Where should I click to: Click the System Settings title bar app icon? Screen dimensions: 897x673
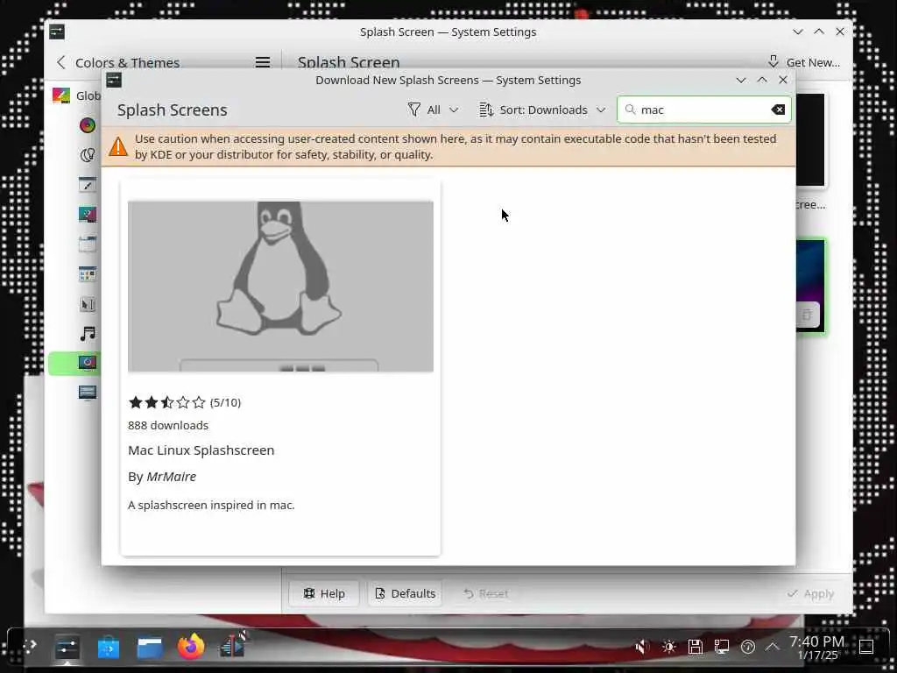(57, 32)
